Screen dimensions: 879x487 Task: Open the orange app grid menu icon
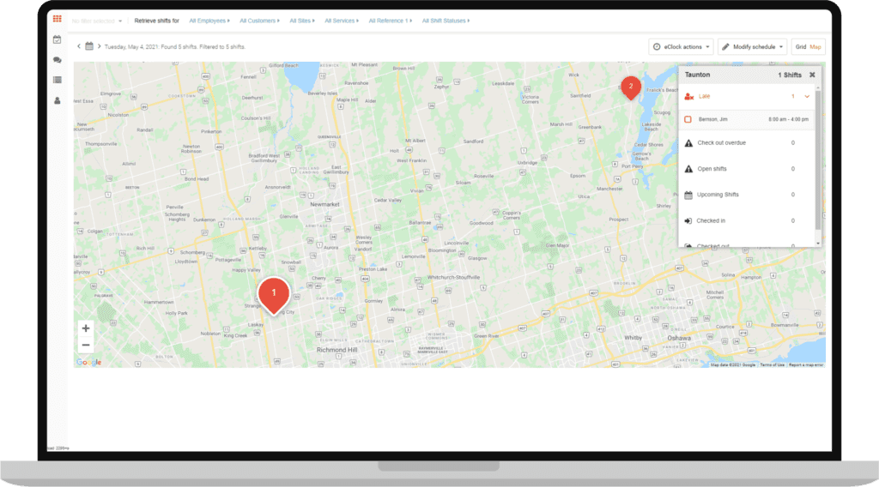[x=58, y=18]
